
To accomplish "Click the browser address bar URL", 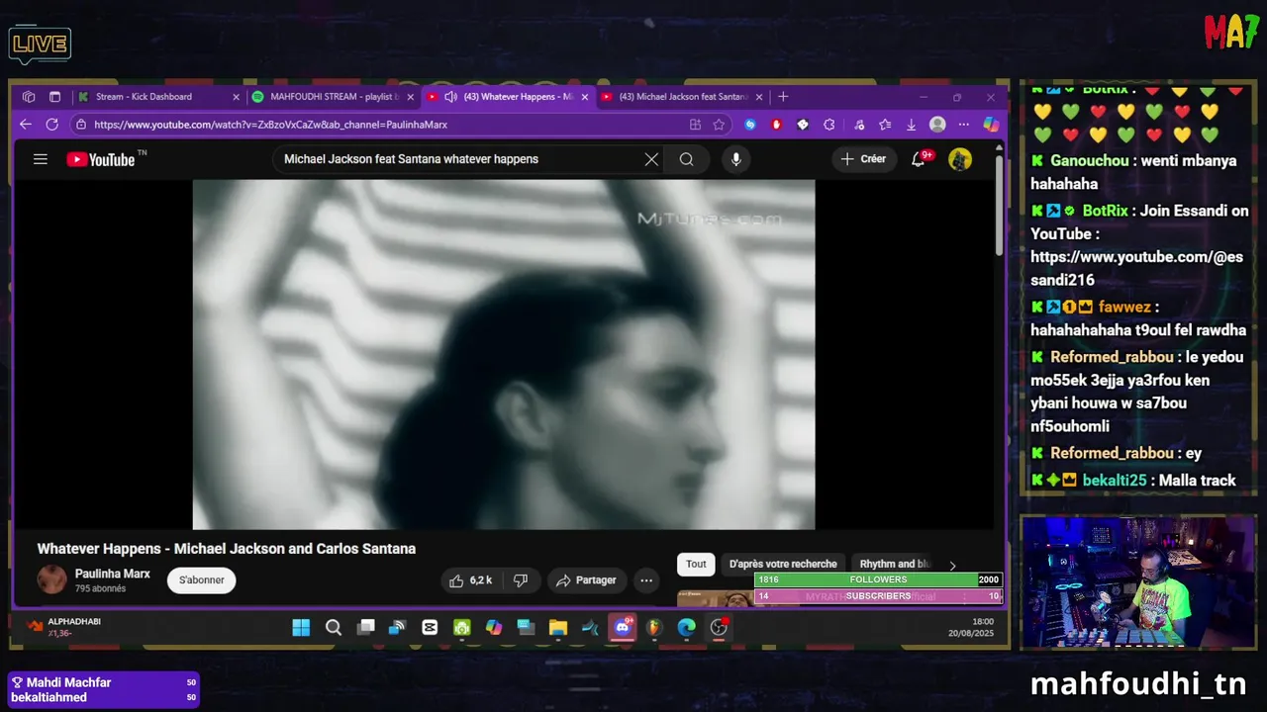I will 270,125.
